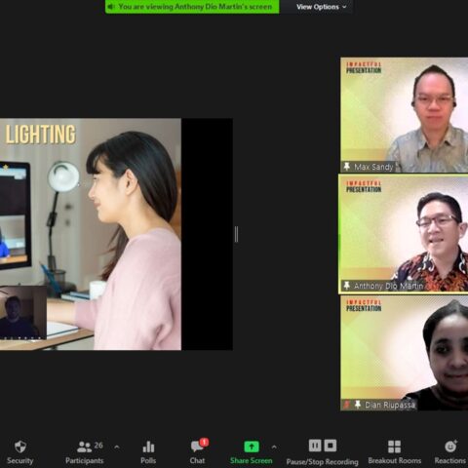Pause the recording

315,446
